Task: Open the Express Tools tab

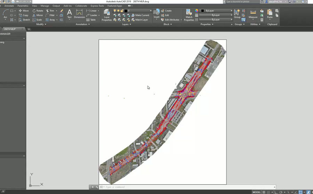Action: [97, 6]
